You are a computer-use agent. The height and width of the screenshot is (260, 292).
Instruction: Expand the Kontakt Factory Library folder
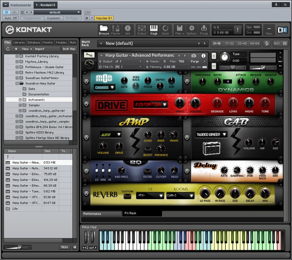pos(17,56)
